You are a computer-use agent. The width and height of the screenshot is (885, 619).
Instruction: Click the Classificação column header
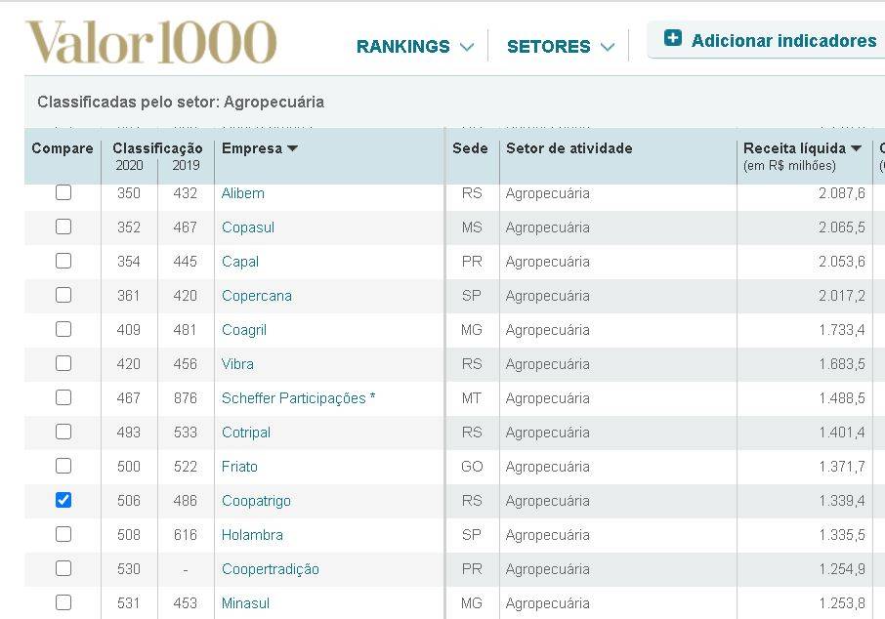[x=157, y=148]
